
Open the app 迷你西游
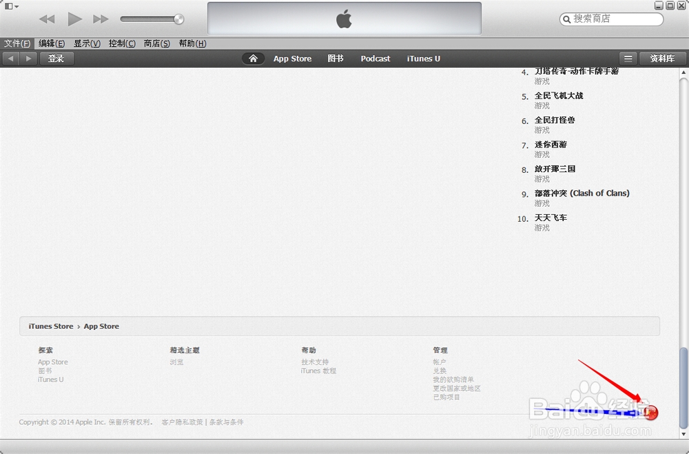(x=551, y=145)
